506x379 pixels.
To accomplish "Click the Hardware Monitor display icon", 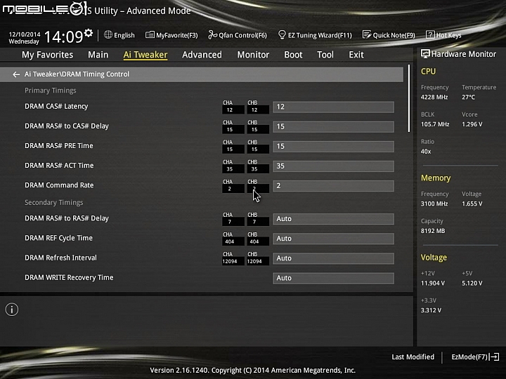I will (425, 54).
